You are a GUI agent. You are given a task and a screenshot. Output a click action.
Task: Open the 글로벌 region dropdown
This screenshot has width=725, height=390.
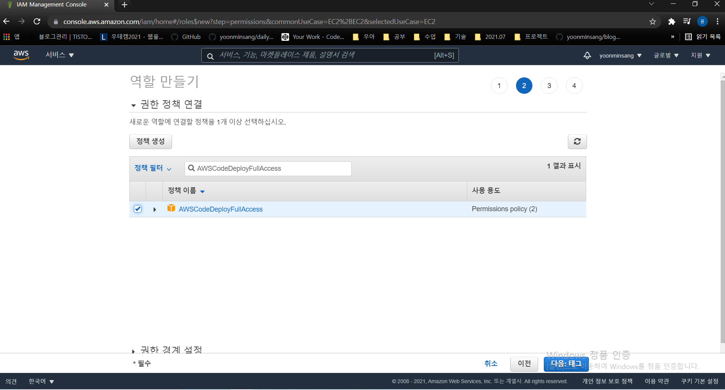pyautogui.click(x=666, y=56)
